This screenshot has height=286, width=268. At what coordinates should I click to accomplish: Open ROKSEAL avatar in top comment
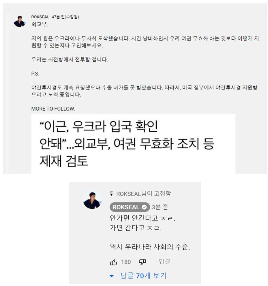[x=19, y=21]
